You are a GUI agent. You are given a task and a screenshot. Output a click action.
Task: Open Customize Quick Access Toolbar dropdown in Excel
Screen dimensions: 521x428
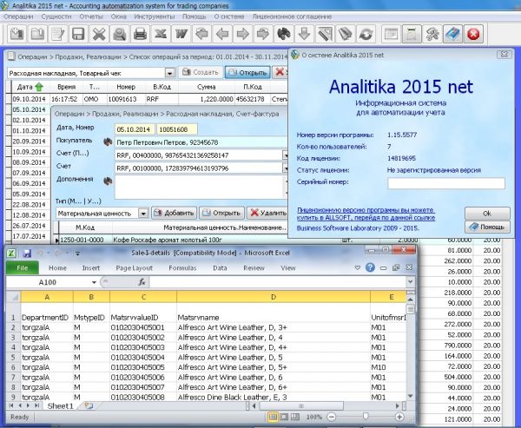pyautogui.click(x=77, y=254)
